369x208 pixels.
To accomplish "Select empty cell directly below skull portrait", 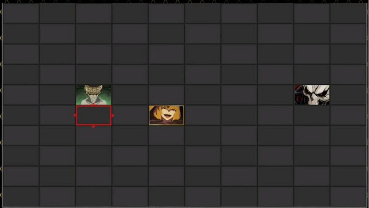I will click(312, 115).
